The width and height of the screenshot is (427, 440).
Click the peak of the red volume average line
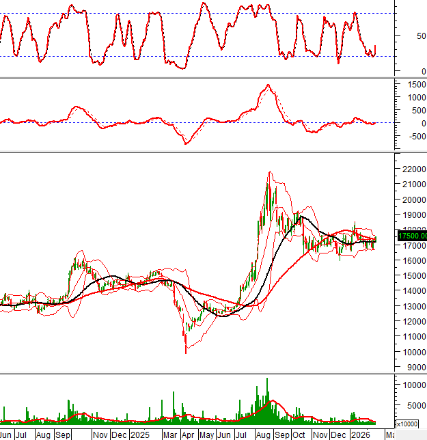click(272, 401)
